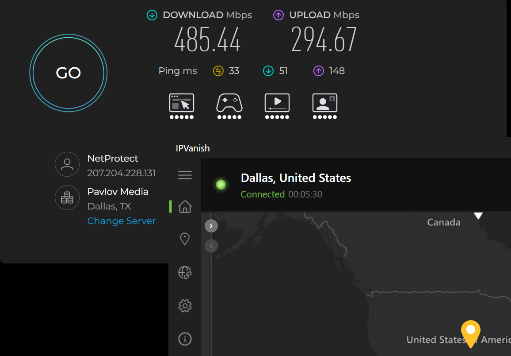Click the idle ping icon next to 33
Screen dimensions: 511x356
(x=218, y=71)
